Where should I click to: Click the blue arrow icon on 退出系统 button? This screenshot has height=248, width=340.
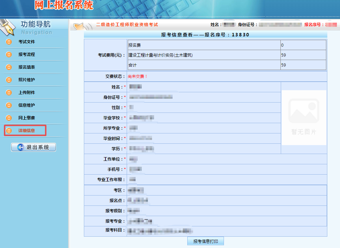click(20, 147)
